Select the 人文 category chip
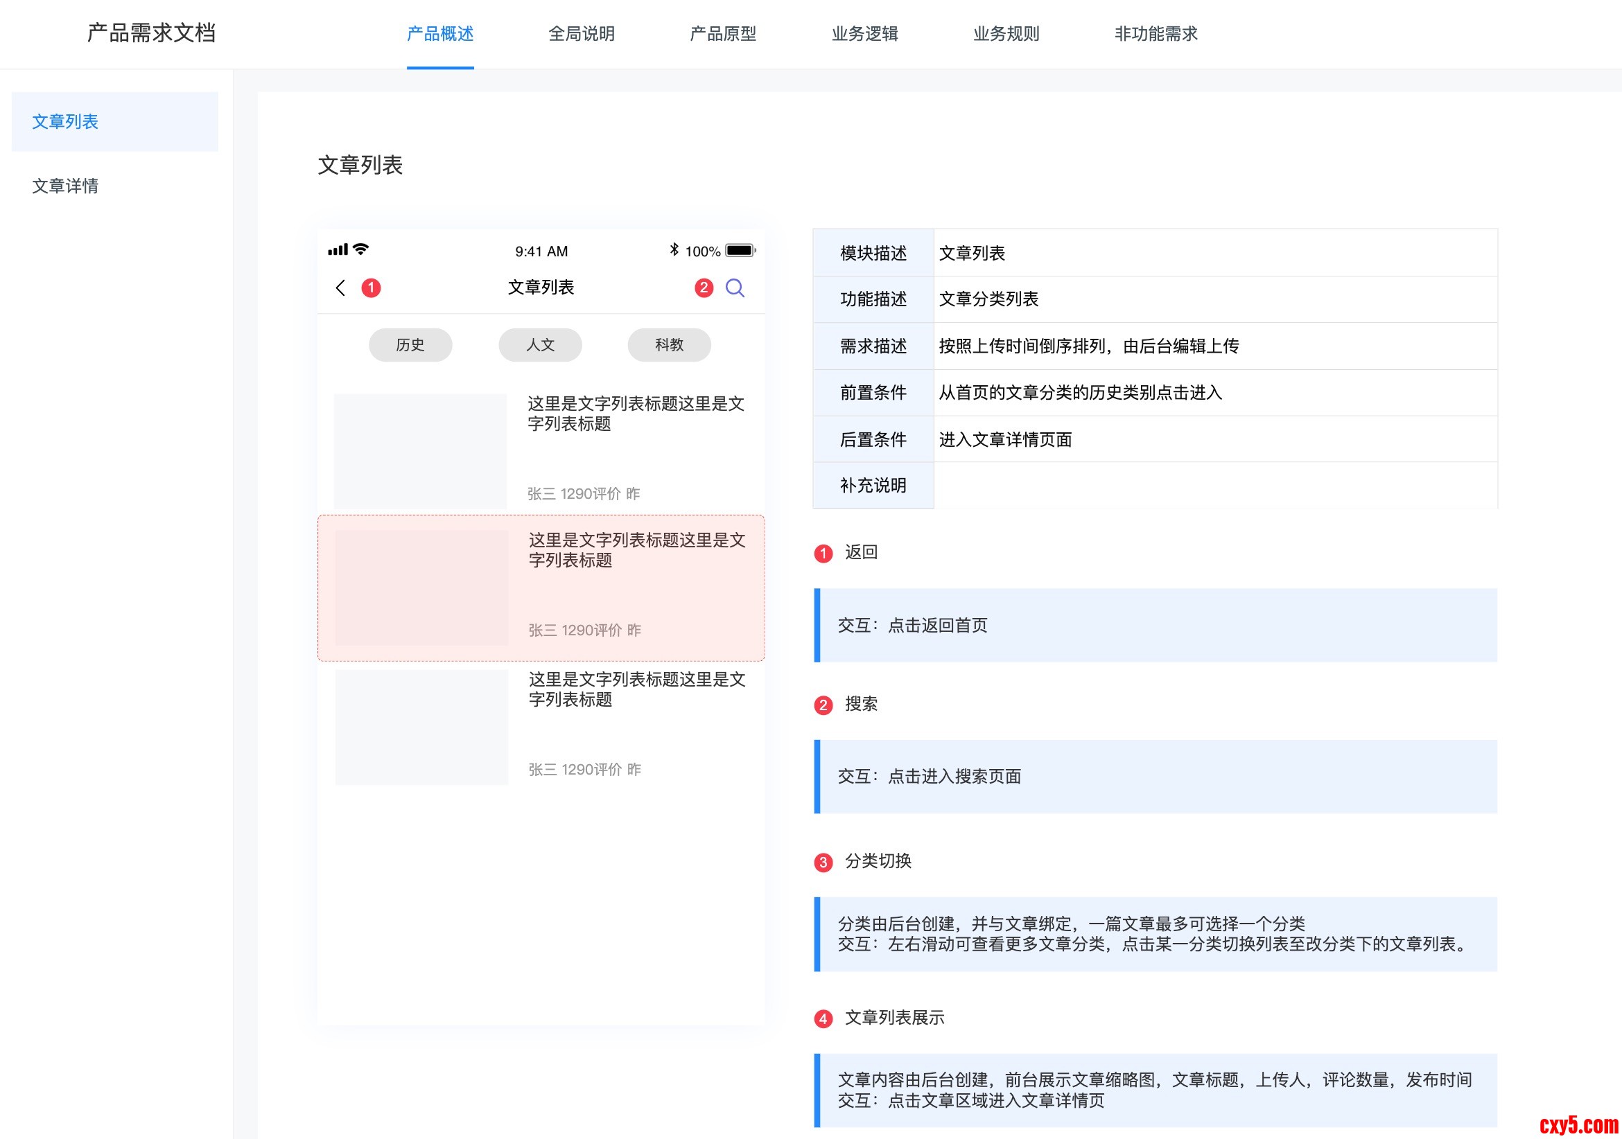 541,344
